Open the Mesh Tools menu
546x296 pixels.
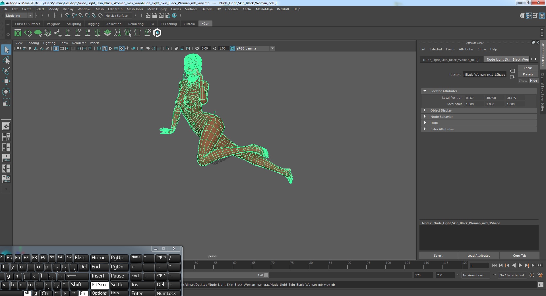pos(135,9)
